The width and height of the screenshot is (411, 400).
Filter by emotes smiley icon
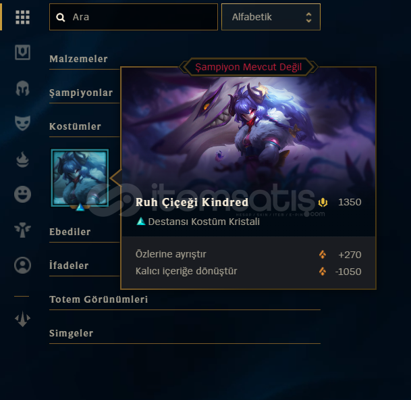pos(22,195)
